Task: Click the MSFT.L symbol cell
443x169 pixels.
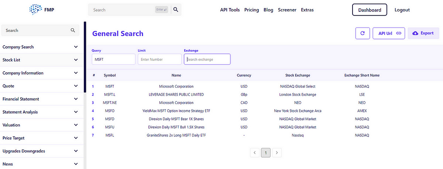Action: coord(110,95)
